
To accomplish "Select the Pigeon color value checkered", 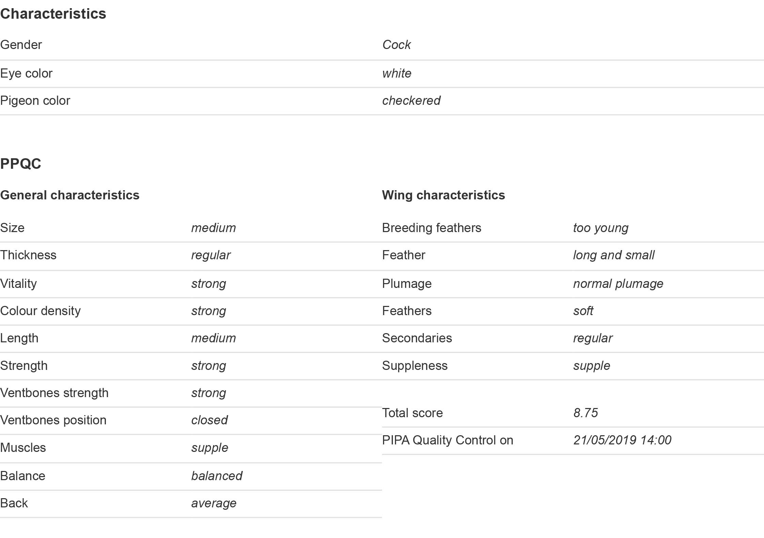I will pyautogui.click(x=411, y=100).
